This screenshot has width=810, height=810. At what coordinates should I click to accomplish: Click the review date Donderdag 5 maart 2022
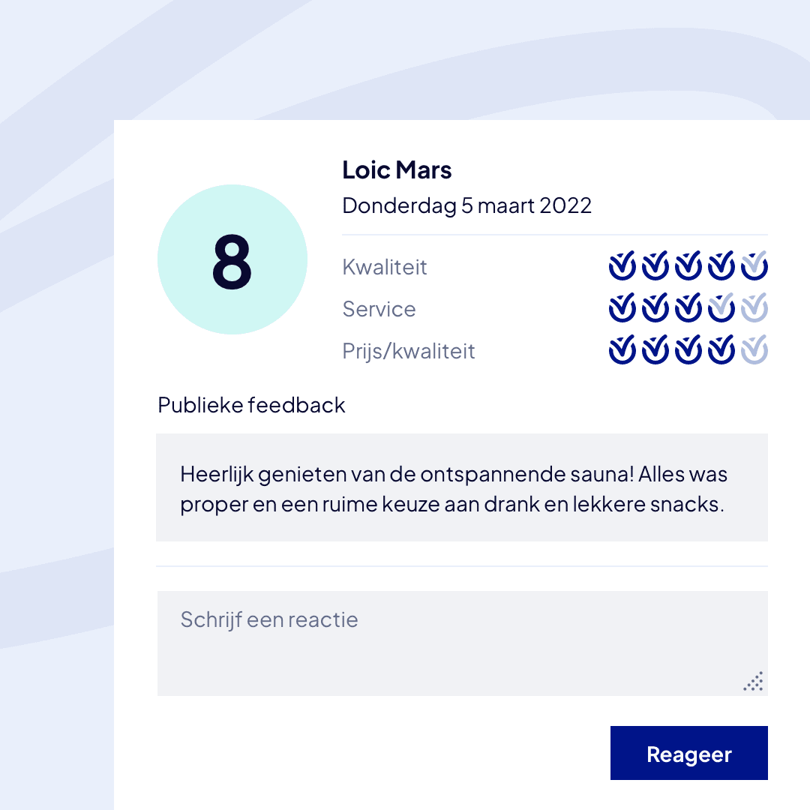pyautogui.click(x=466, y=205)
